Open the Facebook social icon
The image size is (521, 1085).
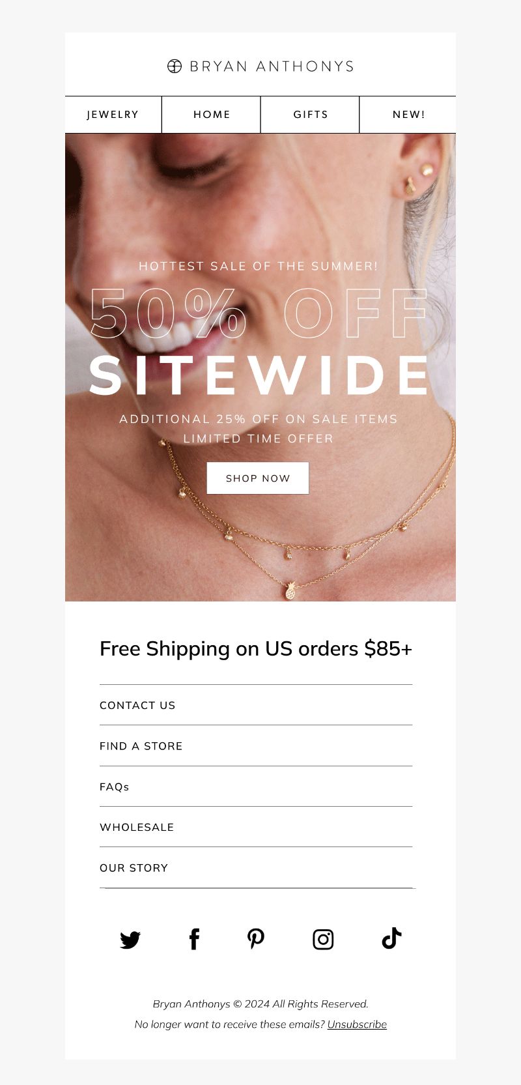pyautogui.click(x=194, y=939)
